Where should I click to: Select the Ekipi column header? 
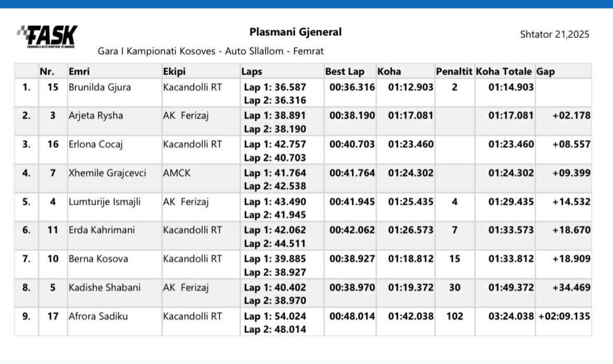coord(174,71)
